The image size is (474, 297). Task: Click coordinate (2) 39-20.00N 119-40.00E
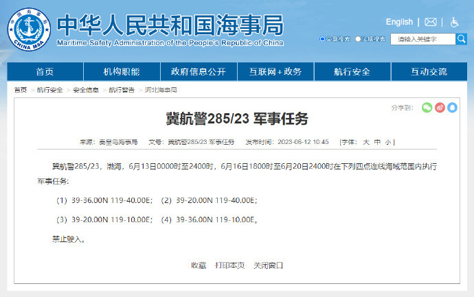tap(210, 200)
